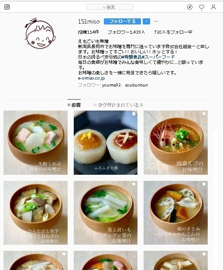223x270 pixels.
Task: Click the multi-photo icon on the 梨と長いも soup post
Action: click(x=134, y=184)
